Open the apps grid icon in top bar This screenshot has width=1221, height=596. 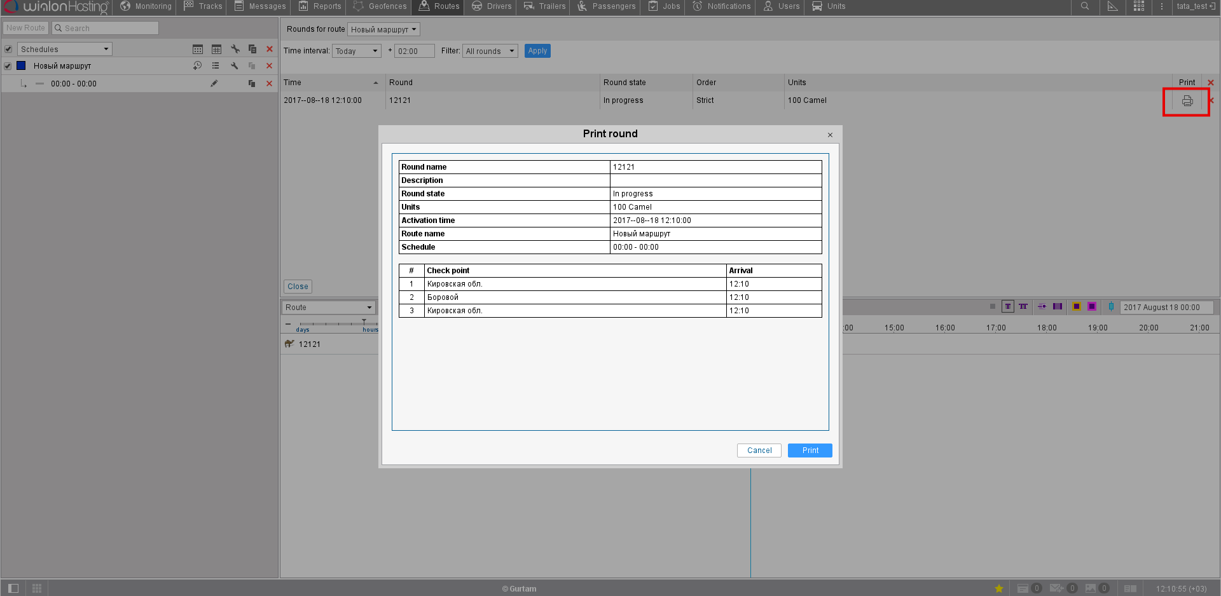(x=1139, y=6)
